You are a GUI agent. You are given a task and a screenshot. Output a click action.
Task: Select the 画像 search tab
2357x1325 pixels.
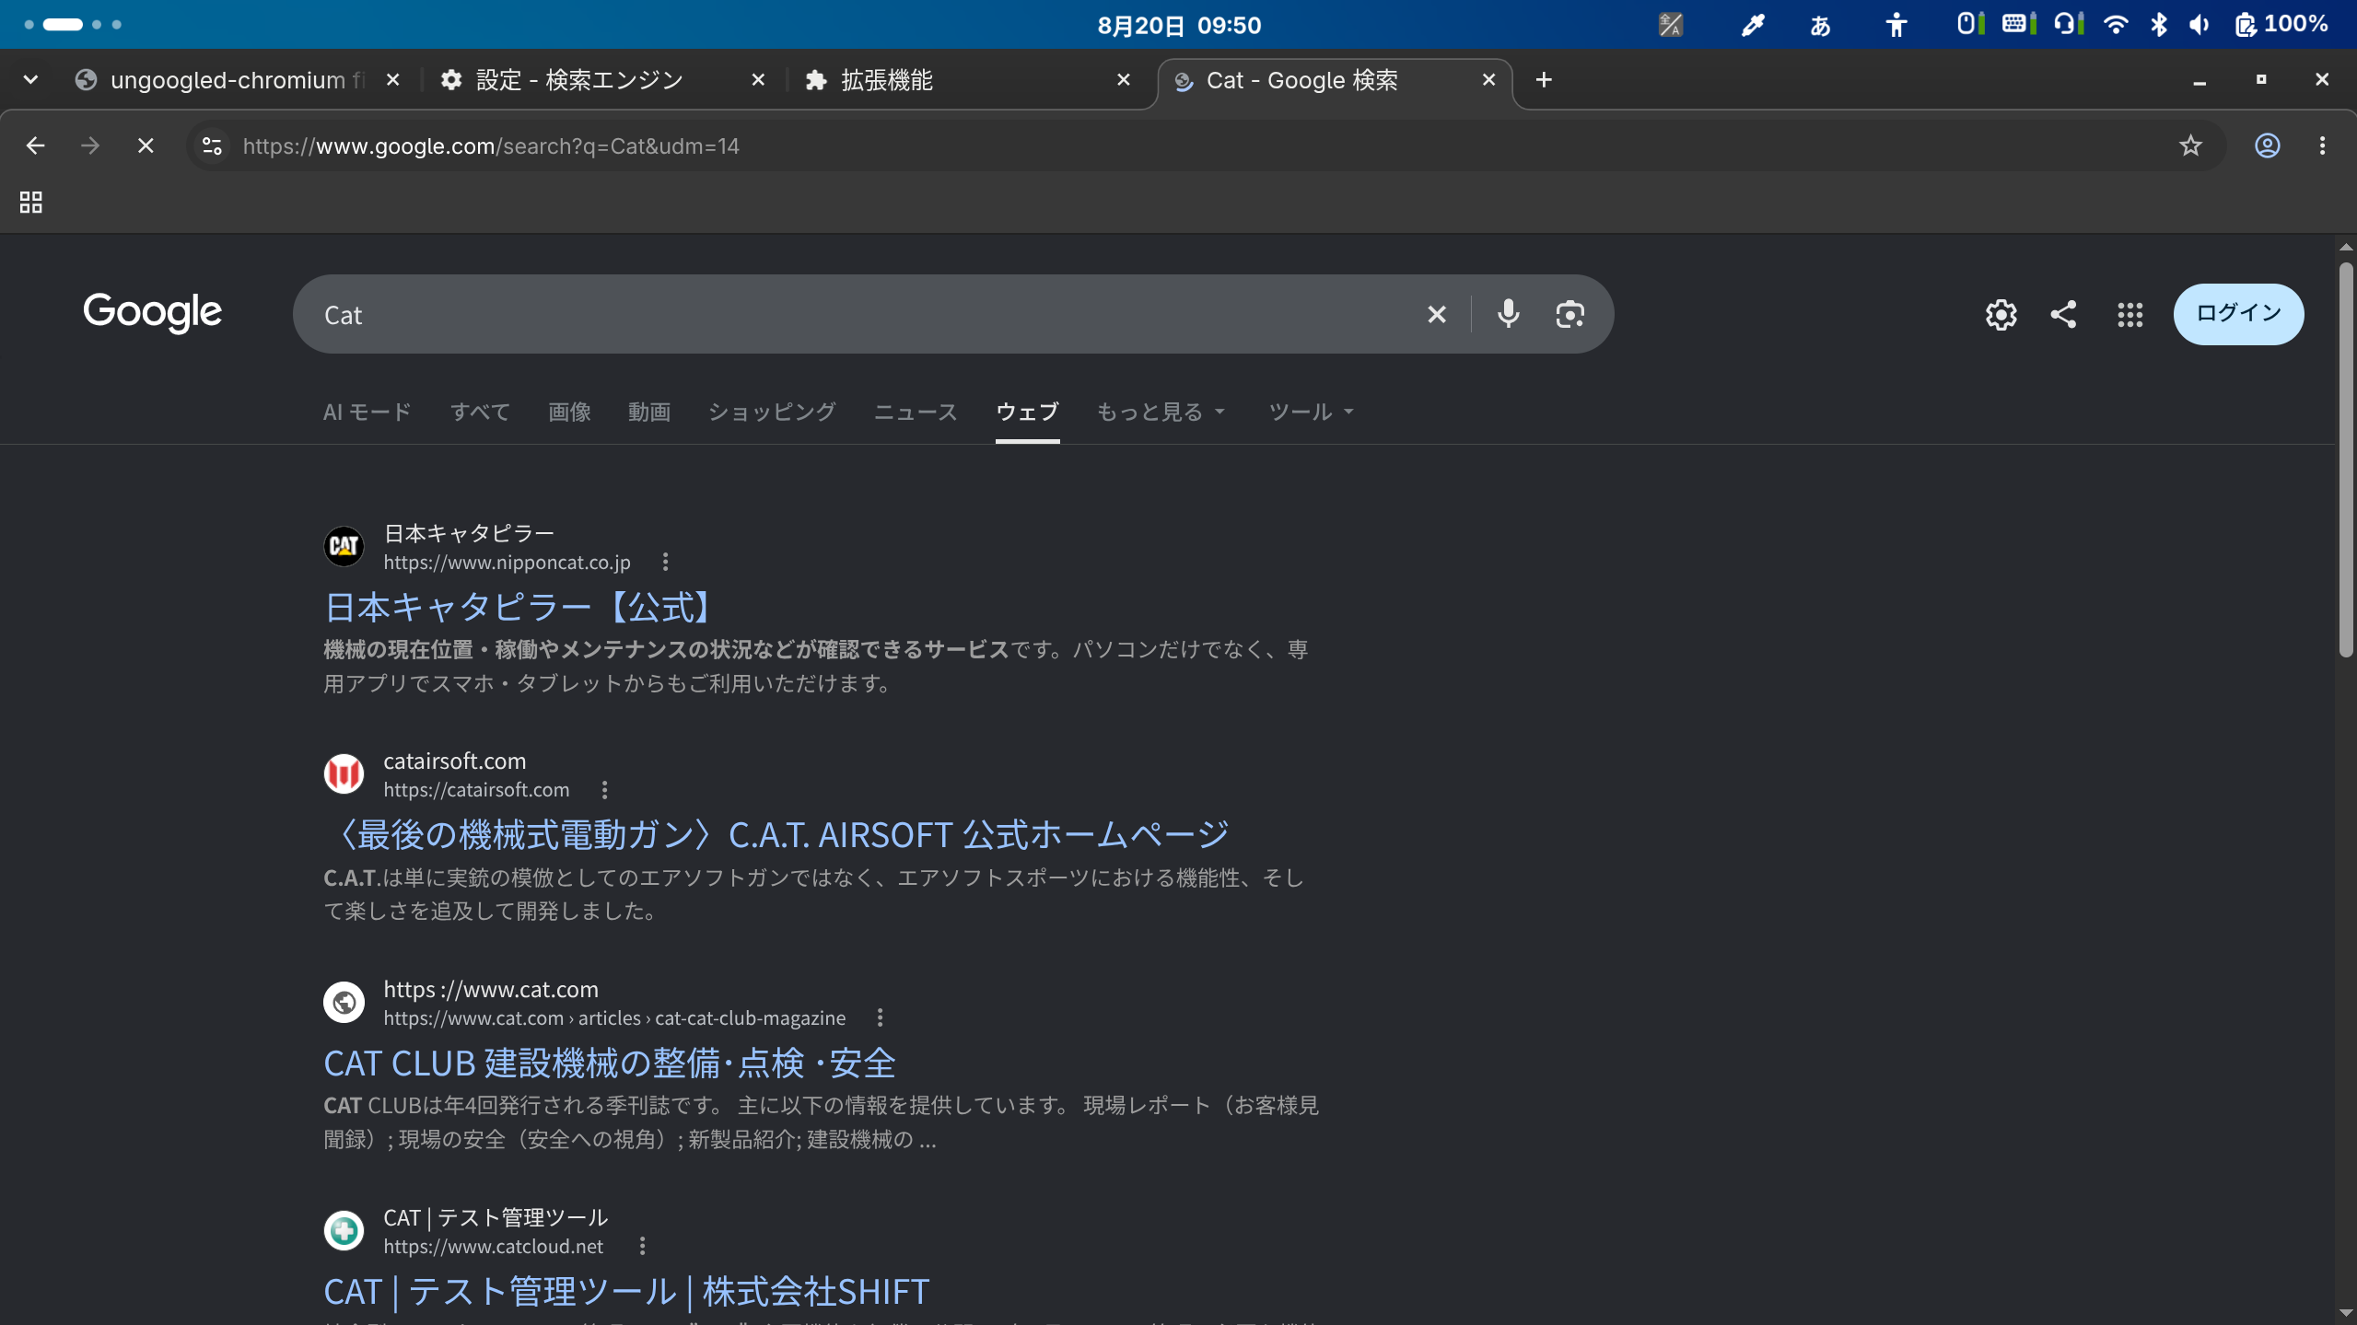click(x=569, y=412)
